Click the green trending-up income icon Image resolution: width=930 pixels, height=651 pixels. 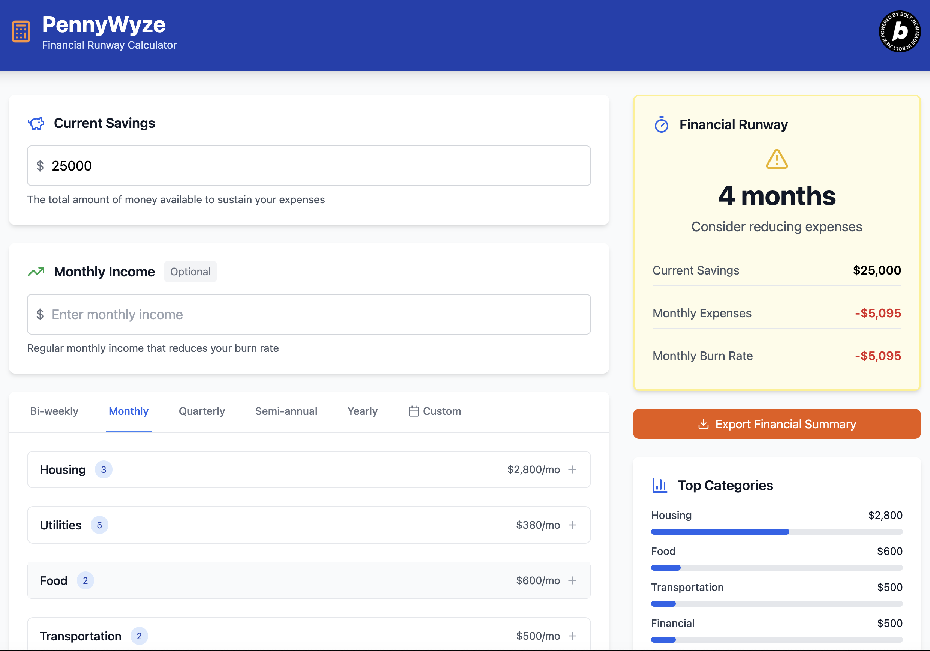pyautogui.click(x=36, y=271)
